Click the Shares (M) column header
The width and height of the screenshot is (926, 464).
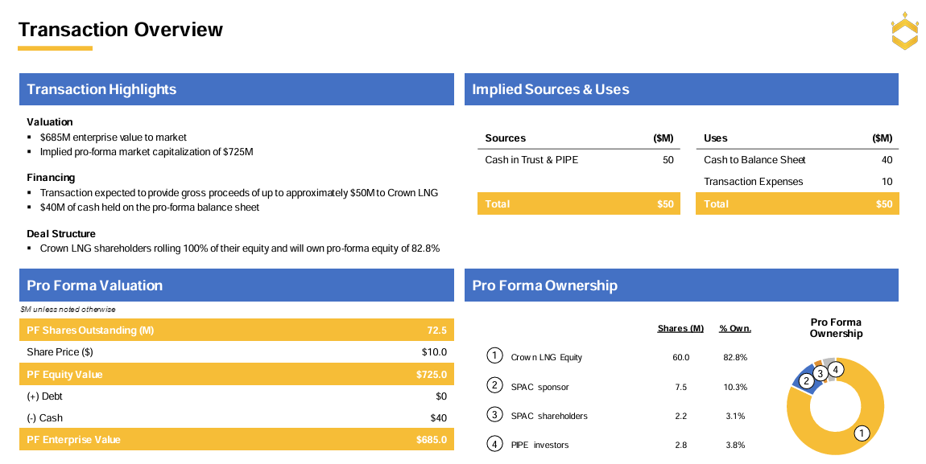tap(680, 328)
